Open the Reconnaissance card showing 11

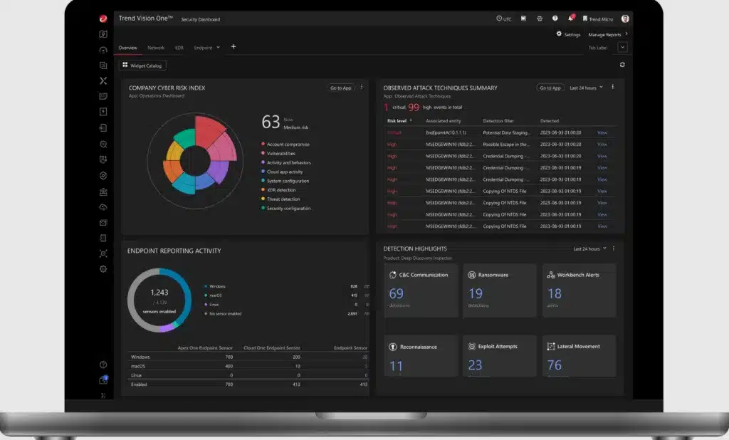coord(421,356)
